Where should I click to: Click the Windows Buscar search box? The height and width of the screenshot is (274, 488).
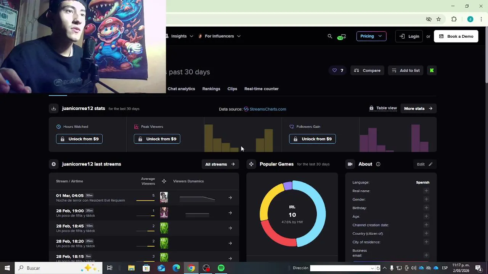[59, 268]
